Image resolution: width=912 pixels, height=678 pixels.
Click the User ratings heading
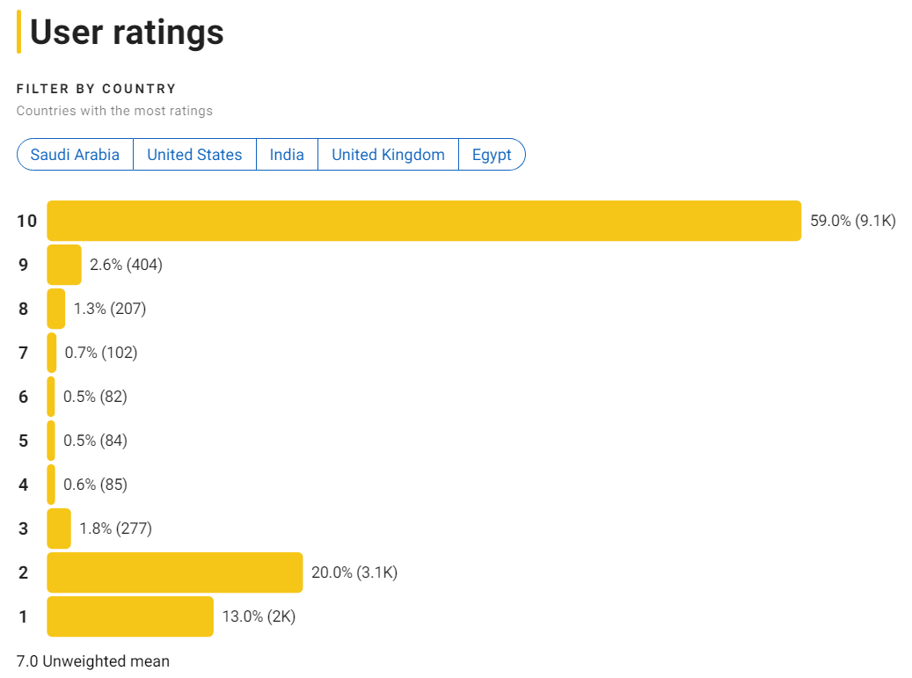(127, 33)
